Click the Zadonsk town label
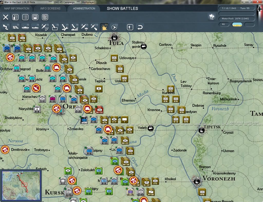Image resolution: width=263 pixels, height=202 pixels. point(180,150)
